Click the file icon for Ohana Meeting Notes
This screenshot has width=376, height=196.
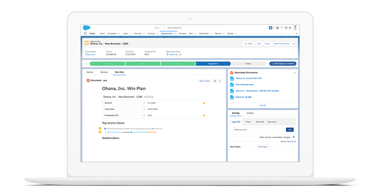click(x=232, y=85)
